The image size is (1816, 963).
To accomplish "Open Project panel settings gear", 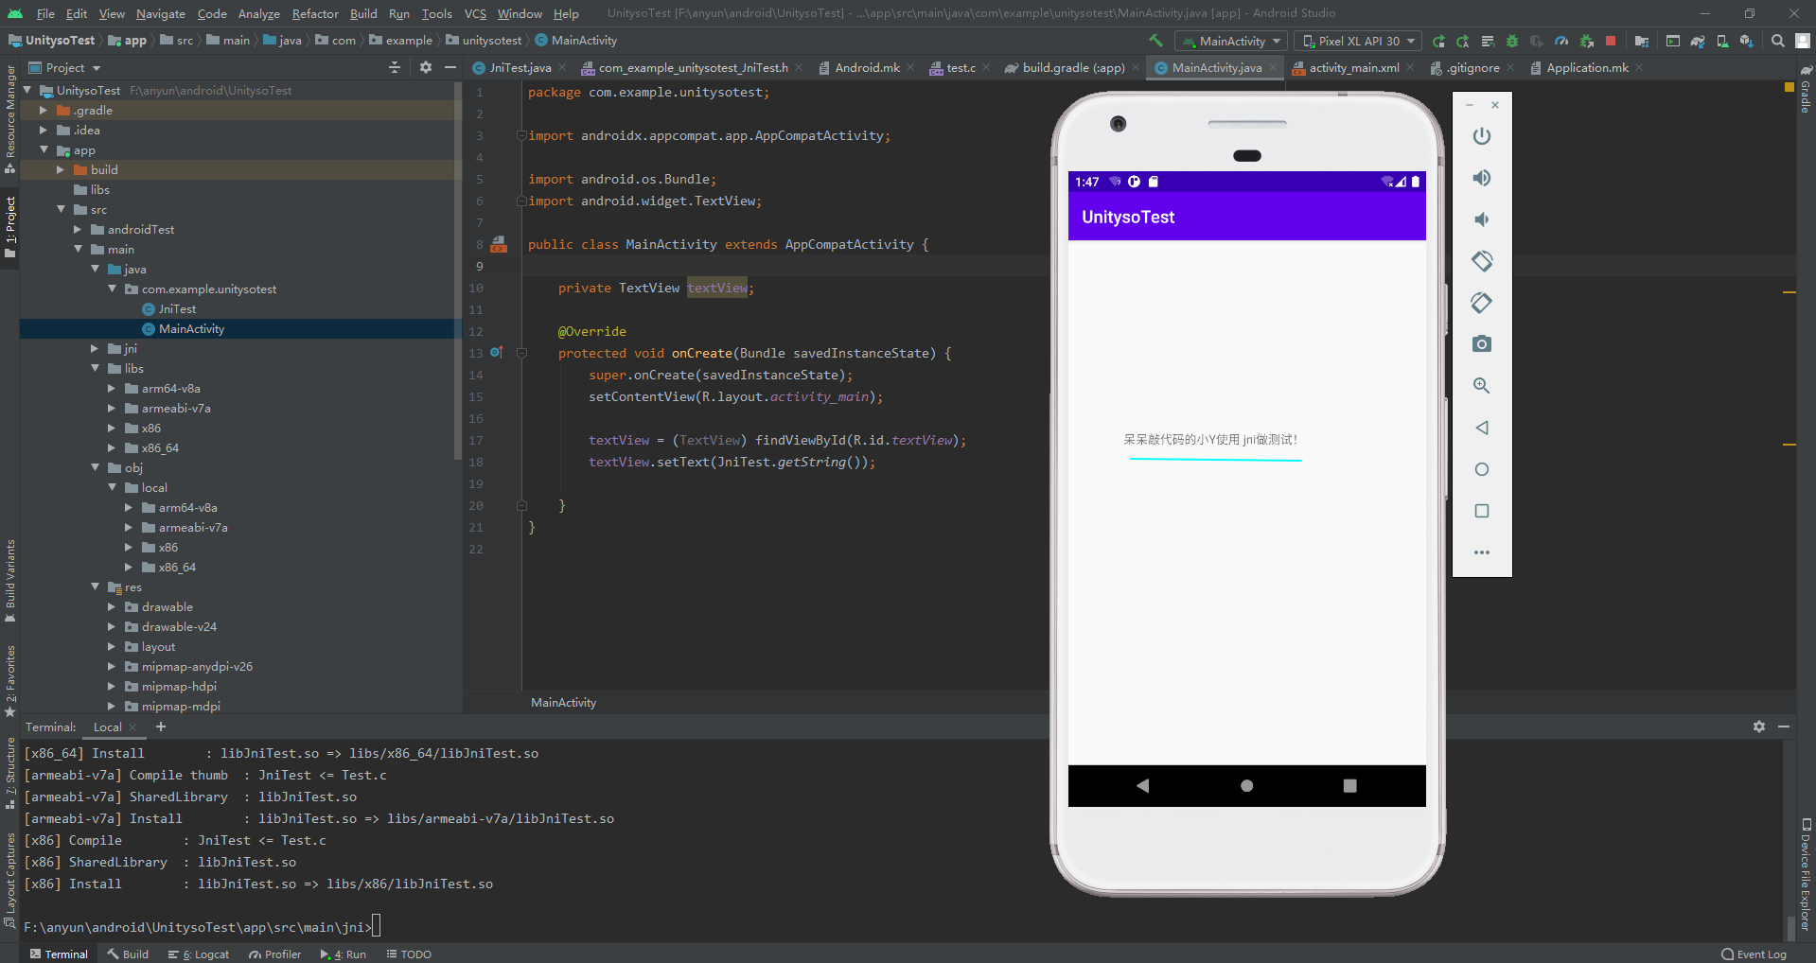I will pos(426,67).
